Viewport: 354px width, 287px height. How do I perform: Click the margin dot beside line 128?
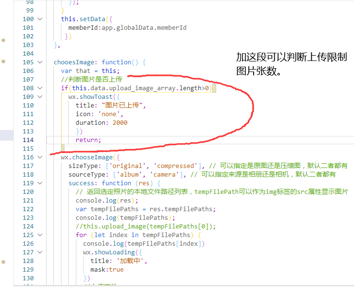[3, 262]
